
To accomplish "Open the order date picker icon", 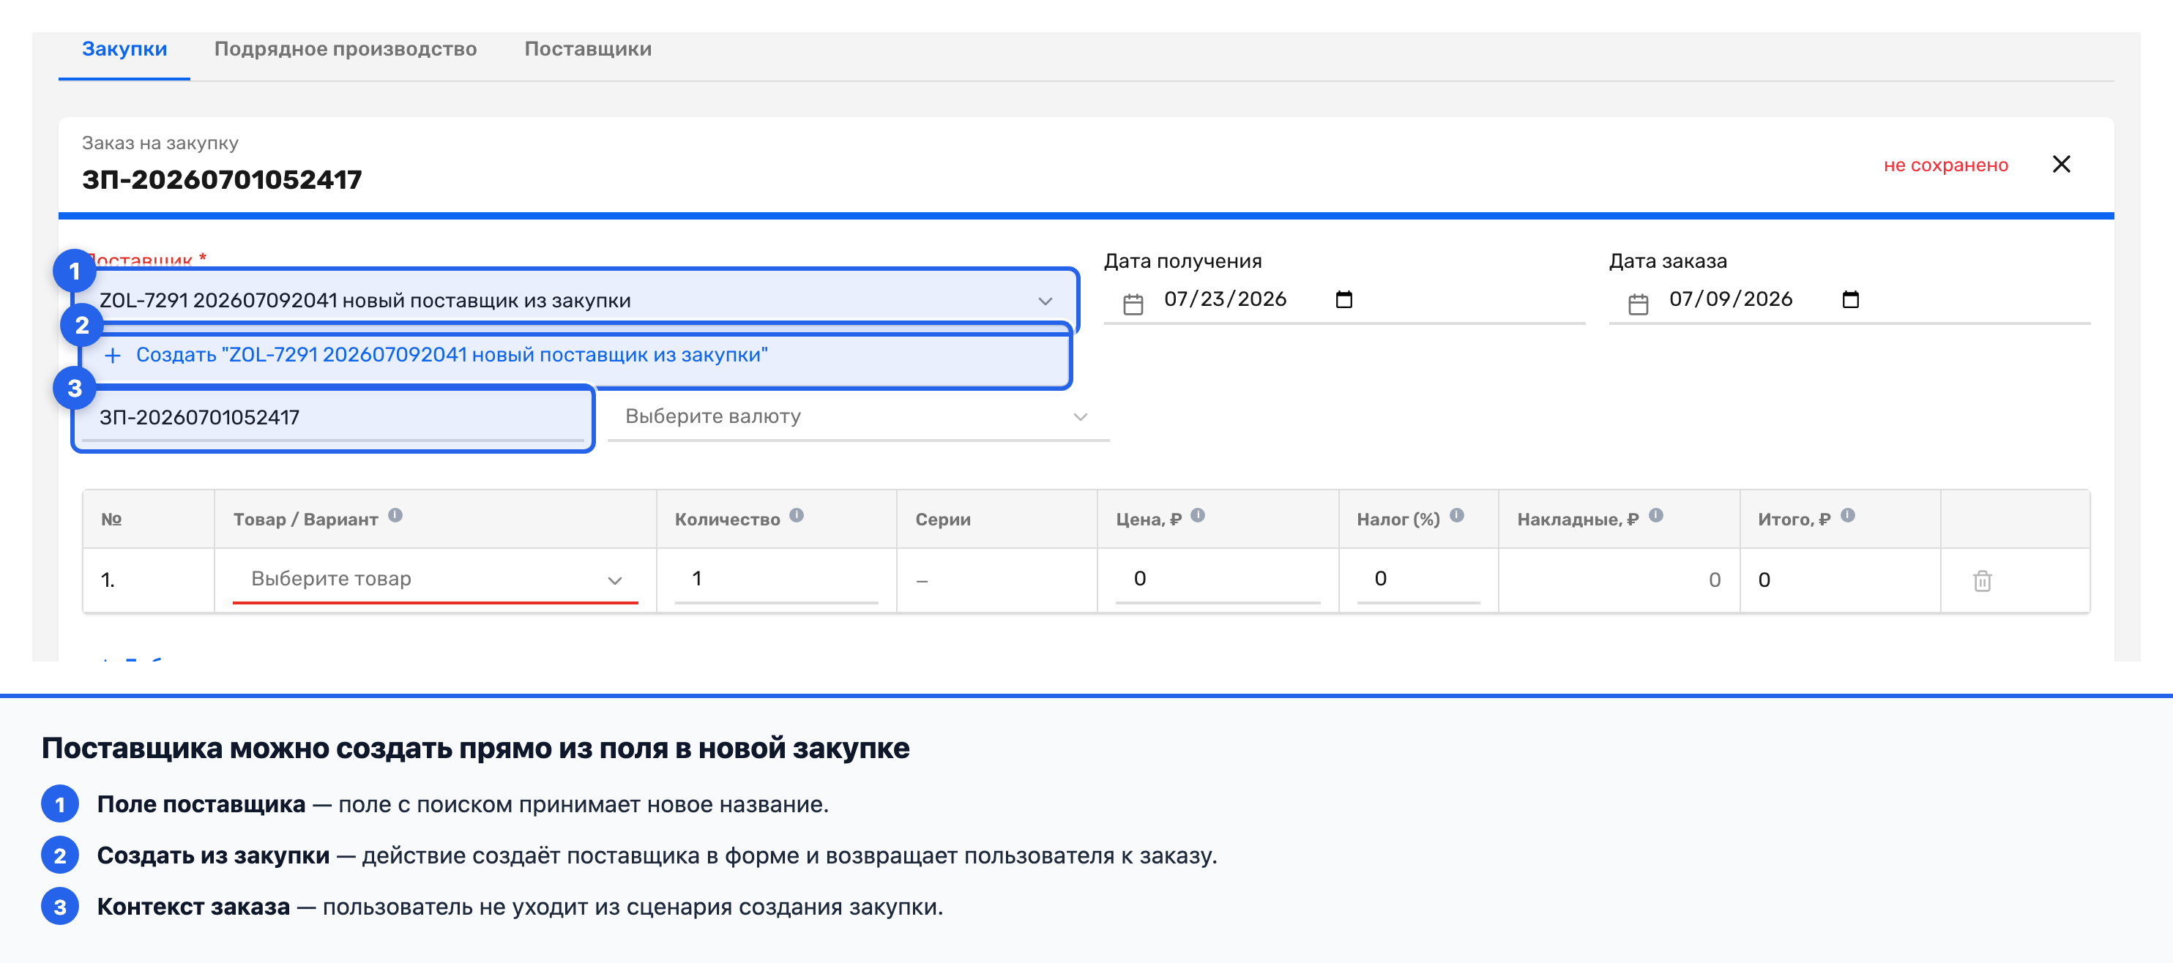I will (x=1850, y=299).
